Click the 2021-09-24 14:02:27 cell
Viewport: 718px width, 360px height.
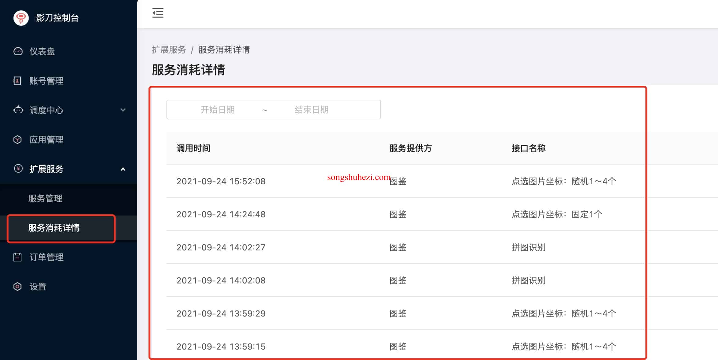pos(221,247)
